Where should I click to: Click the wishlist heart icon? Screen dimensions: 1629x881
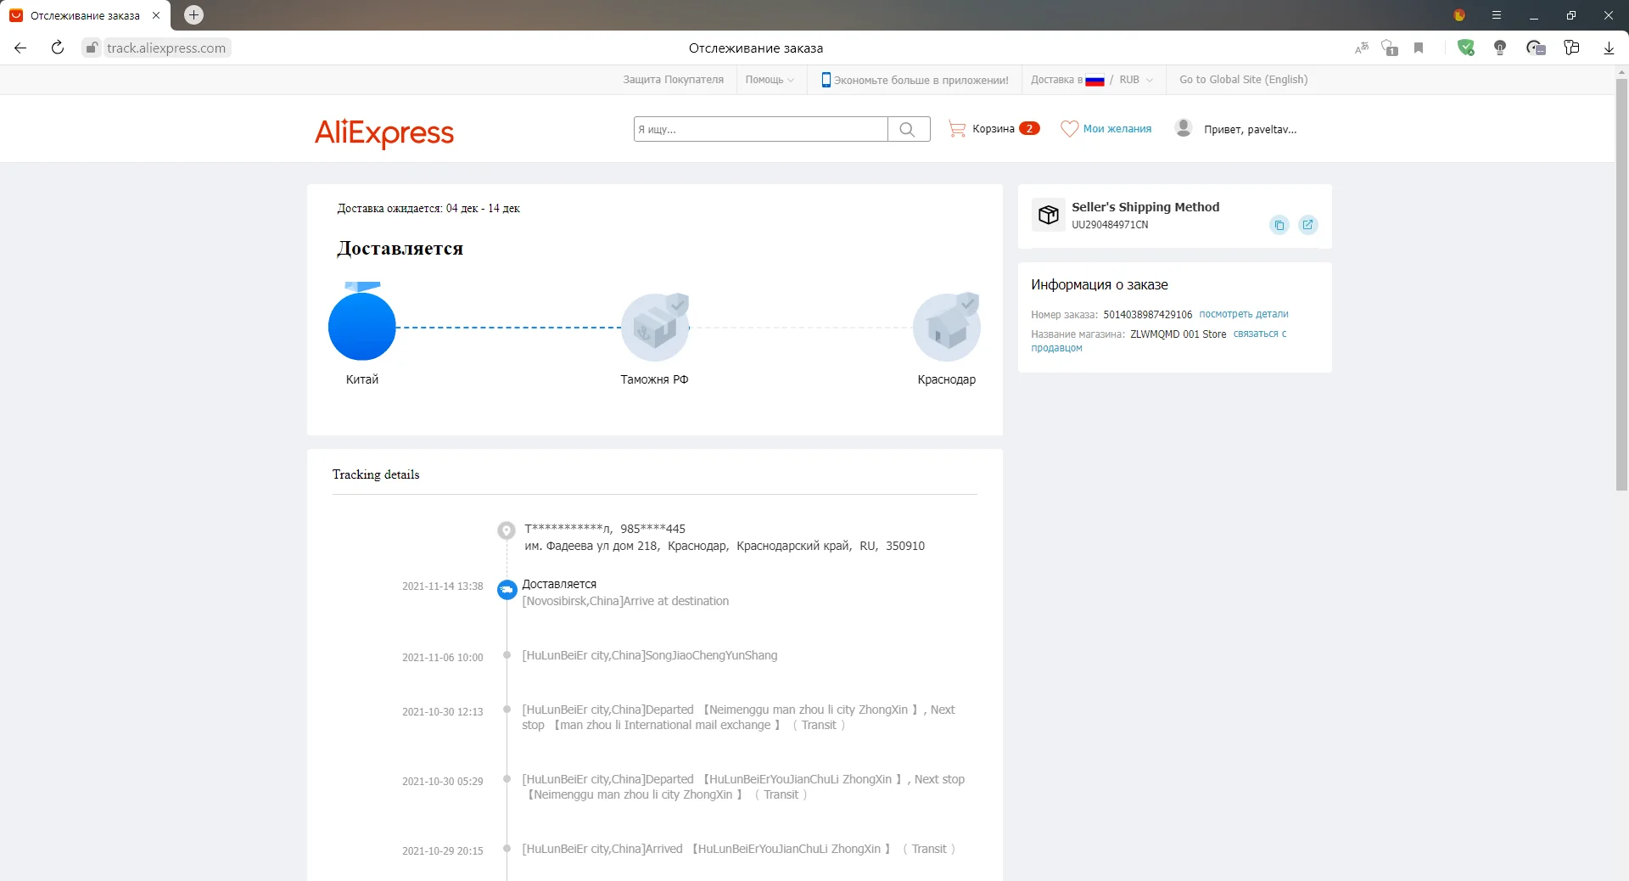click(1069, 129)
